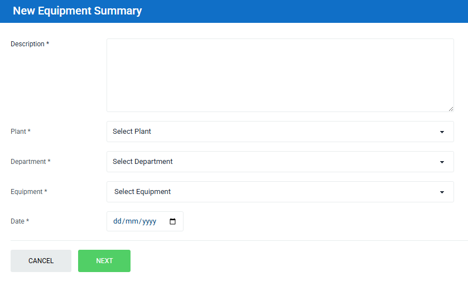This screenshot has width=468, height=286.
Task: Select the yyyy year segment of Date
Action: click(149, 221)
